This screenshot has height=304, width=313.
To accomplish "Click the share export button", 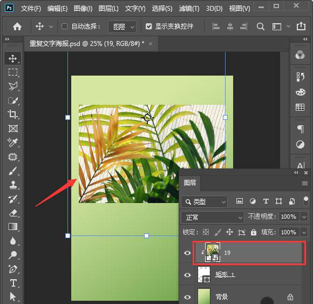I will point(301,26).
